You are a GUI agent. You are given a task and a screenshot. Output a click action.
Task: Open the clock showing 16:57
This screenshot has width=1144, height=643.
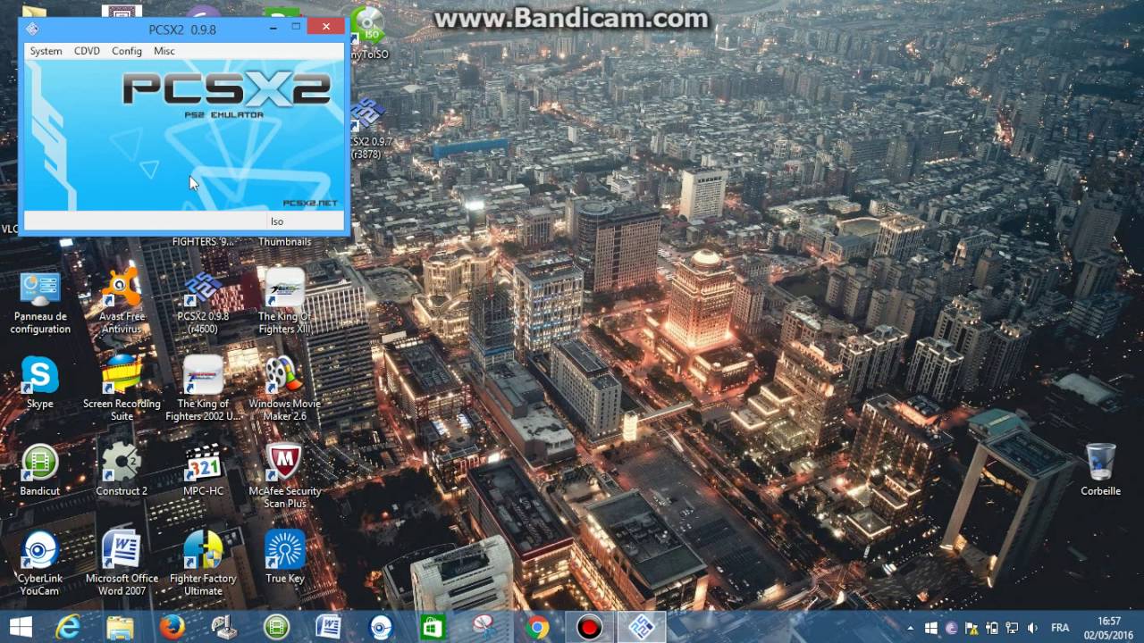tap(1108, 627)
